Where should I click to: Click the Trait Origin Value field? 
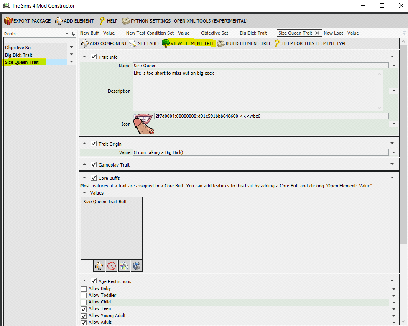[261, 152]
